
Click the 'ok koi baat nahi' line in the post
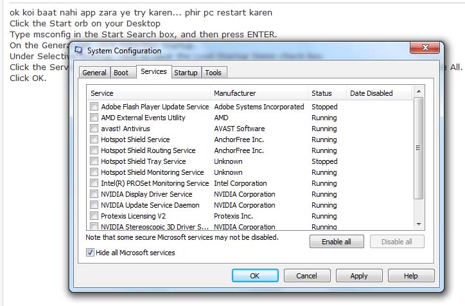(141, 12)
